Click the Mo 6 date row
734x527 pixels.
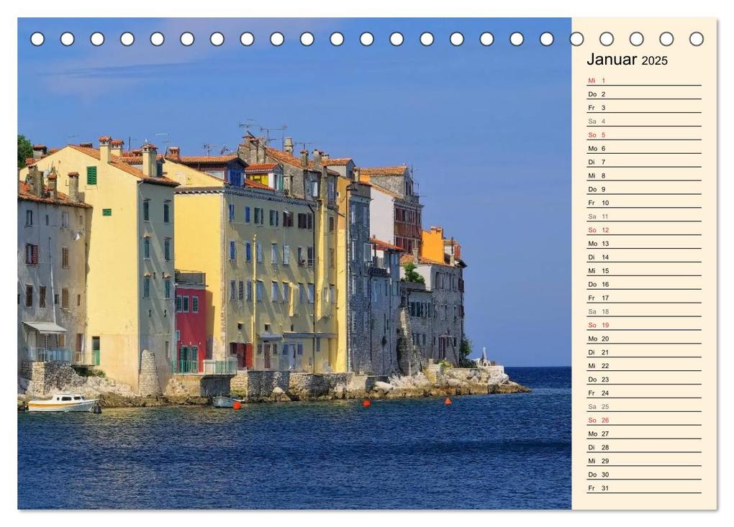pyautogui.click(x=643, y=149)
